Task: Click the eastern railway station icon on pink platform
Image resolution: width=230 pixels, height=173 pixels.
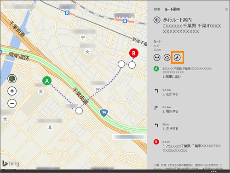Action: 125,21
